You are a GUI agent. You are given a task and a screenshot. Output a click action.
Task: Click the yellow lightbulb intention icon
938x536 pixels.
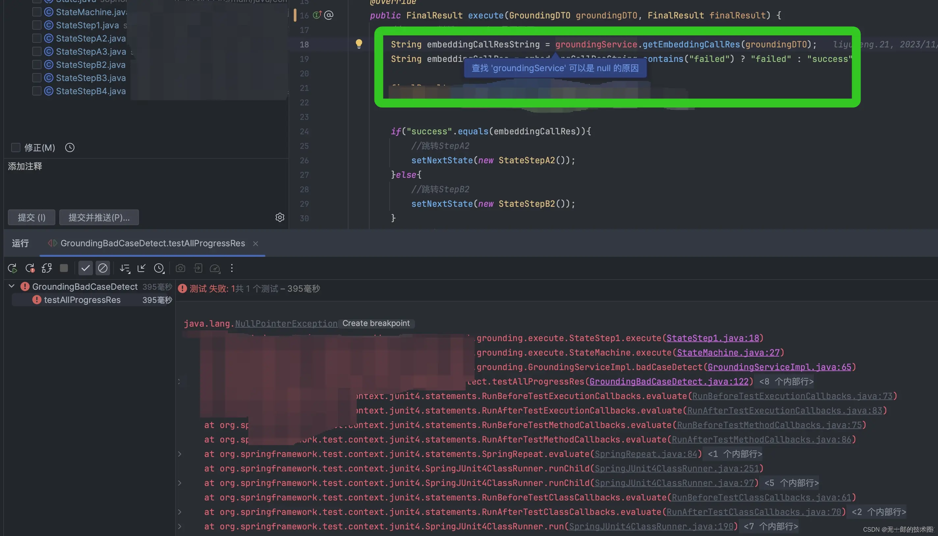359,44
